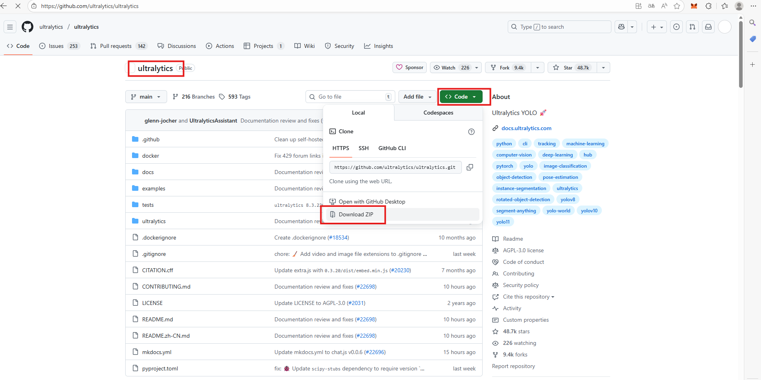Image resolution: width=761 pixels, height=380 pixels.
Task: Click the pytorch topic tag
Action: (x=505, y=166)
